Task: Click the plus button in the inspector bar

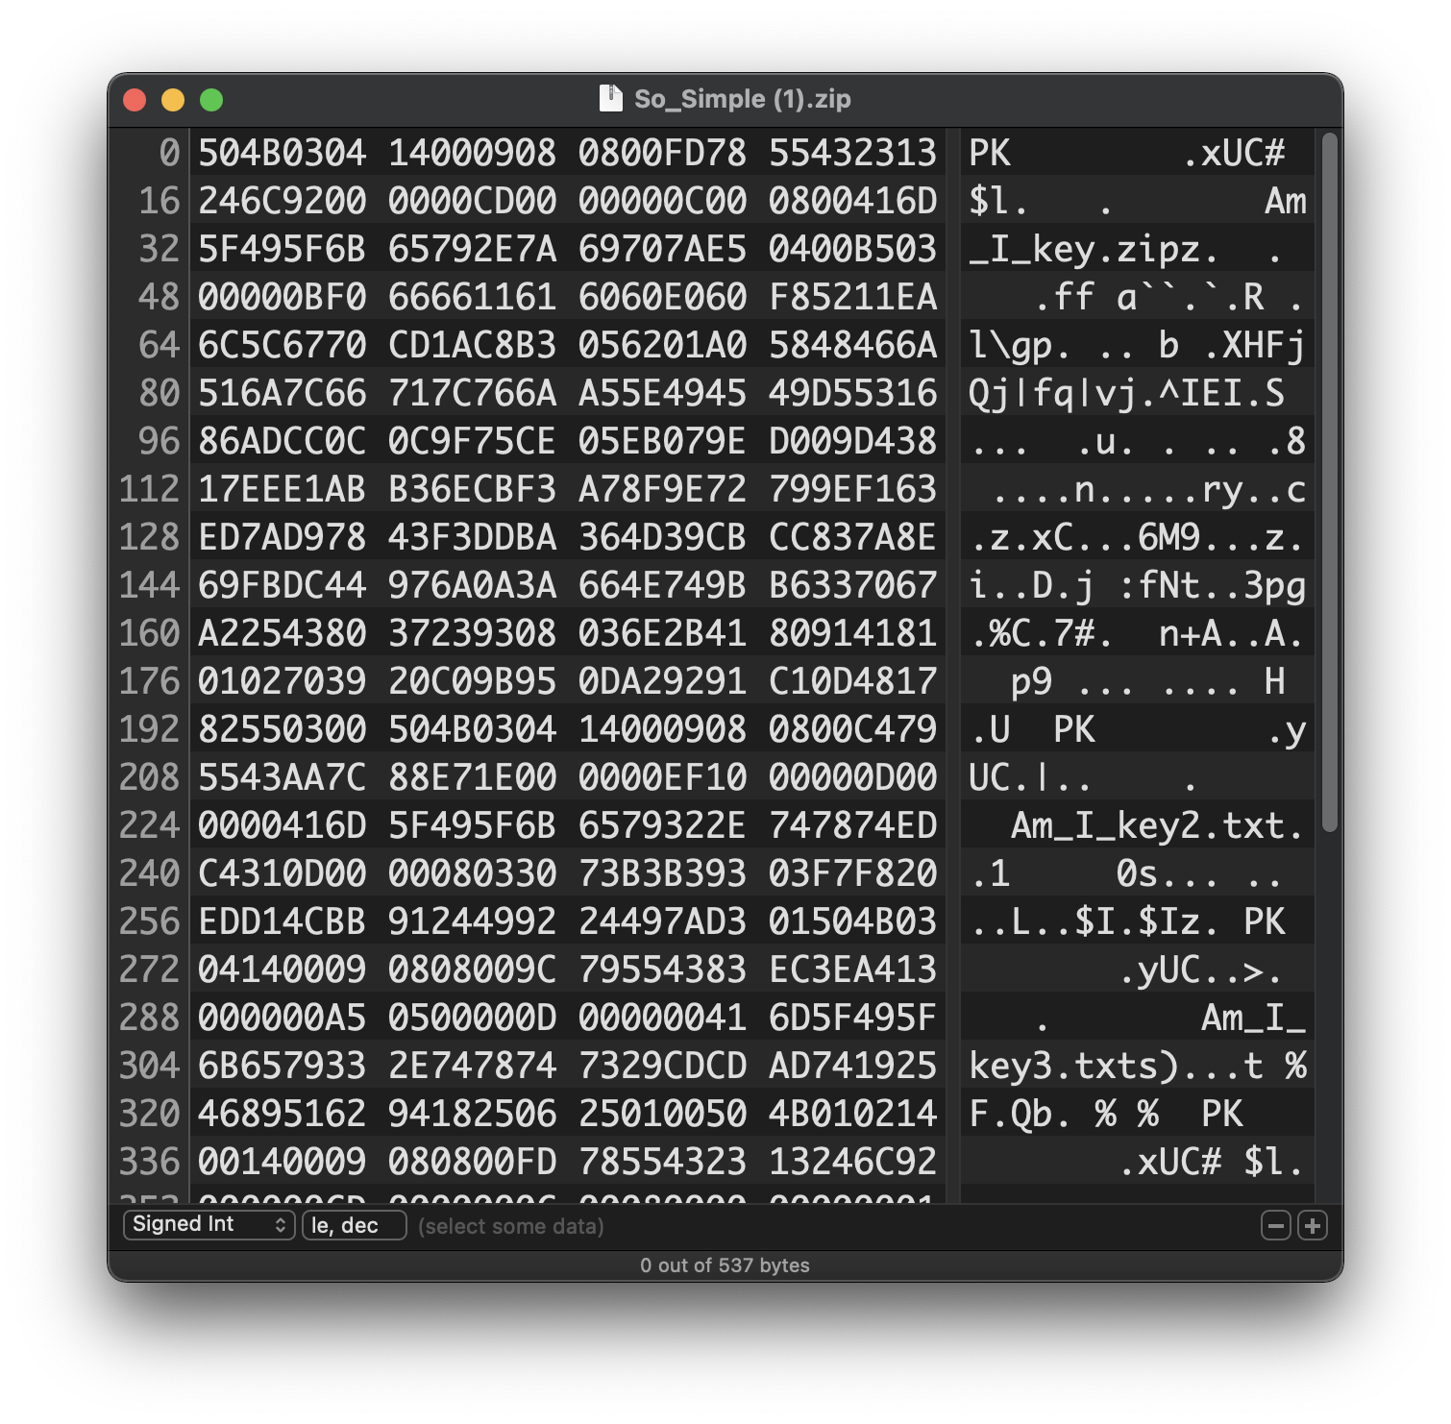Action: (1313, 1225)
